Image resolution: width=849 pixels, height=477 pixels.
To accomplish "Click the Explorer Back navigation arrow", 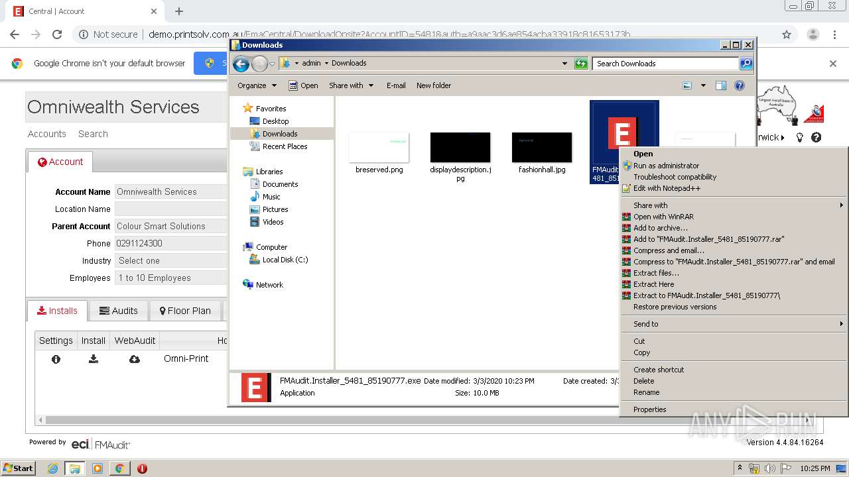I will pos(241,64).
